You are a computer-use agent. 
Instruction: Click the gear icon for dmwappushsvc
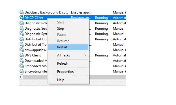pos(22,50)
